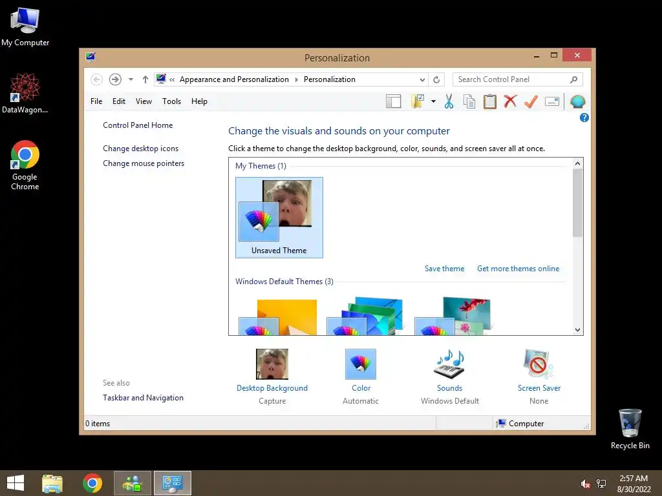
Task: Click the taskbar clock showing 2:57 AM
Action: pyautogui.click(x=634, y=484)
